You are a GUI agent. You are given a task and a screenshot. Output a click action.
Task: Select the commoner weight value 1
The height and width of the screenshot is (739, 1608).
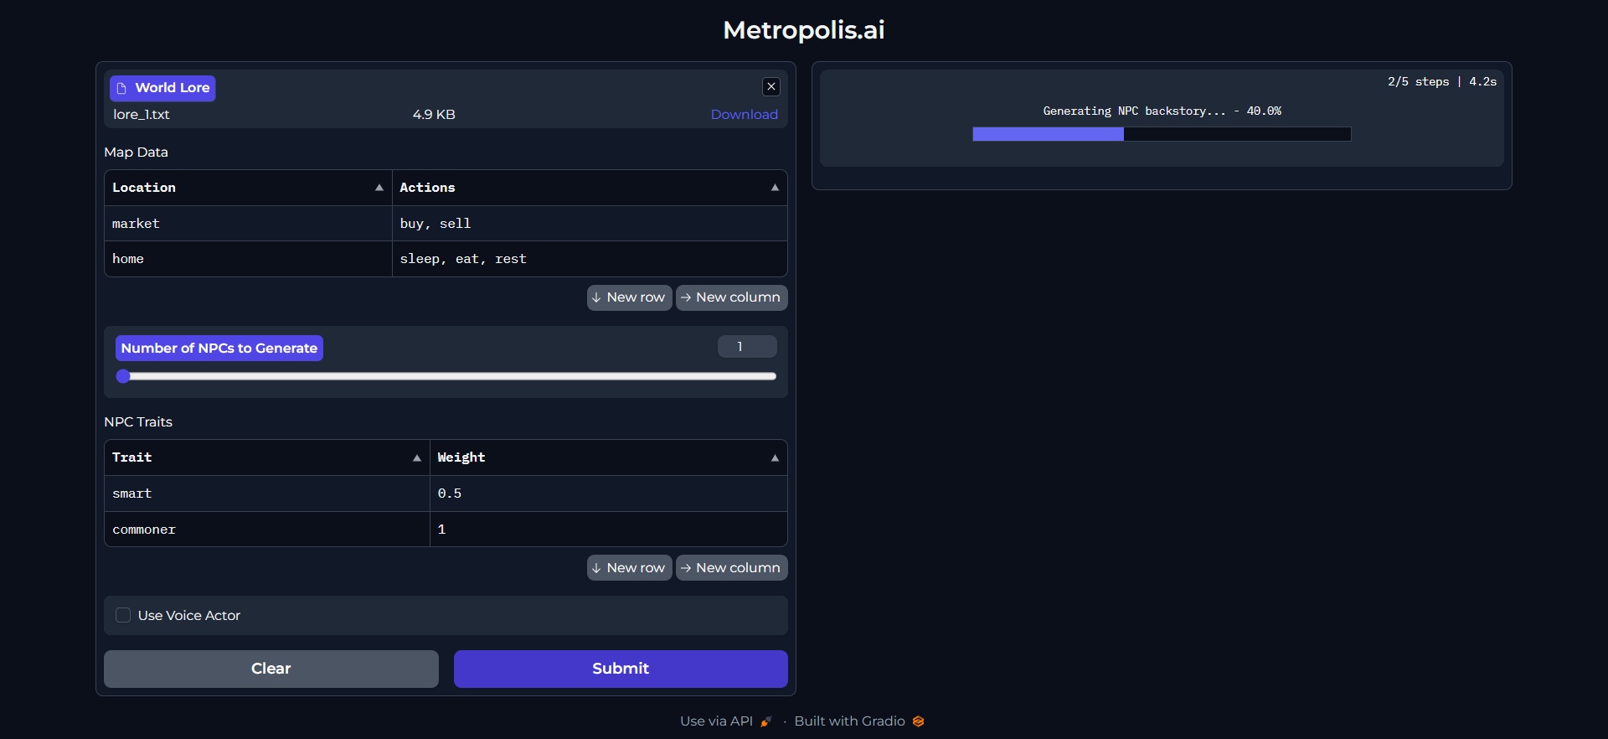tap(609, 530)
